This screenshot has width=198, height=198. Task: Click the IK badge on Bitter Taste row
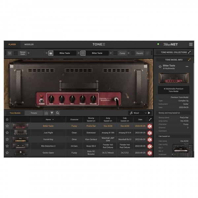tap(150, 126)
